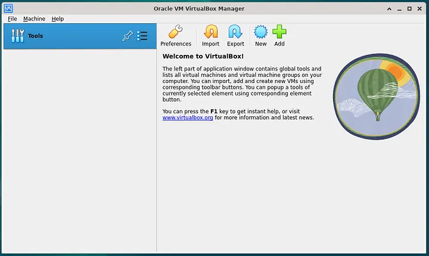Click the Welcome to VirtualBox! heading

pos(203,56)
